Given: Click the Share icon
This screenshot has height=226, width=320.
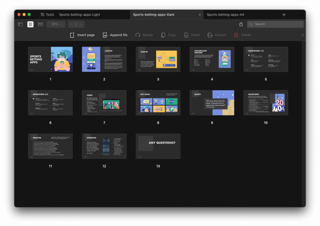Looking at the screenshot, I should [241, 24].
